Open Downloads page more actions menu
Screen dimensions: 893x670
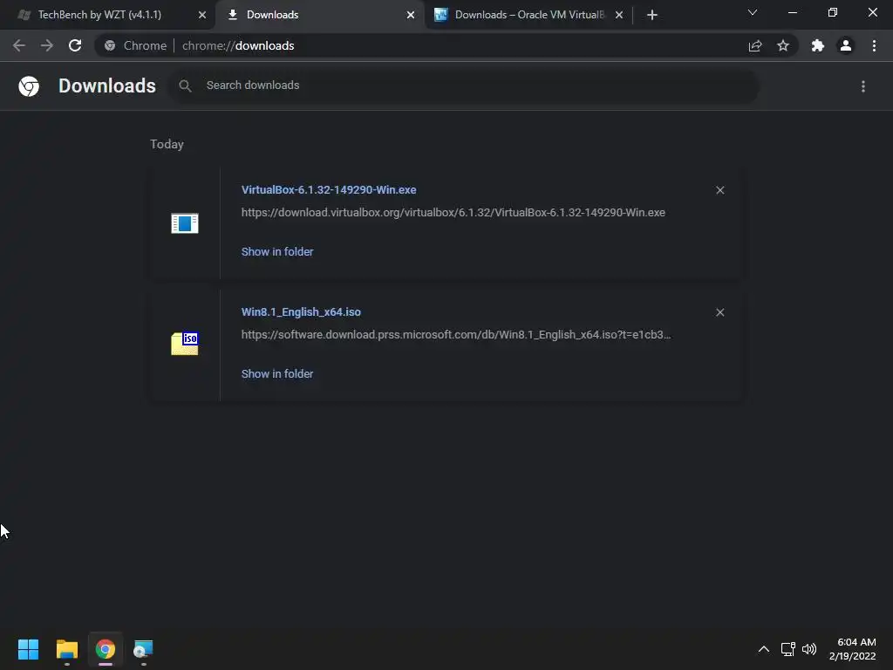point(863,86)
